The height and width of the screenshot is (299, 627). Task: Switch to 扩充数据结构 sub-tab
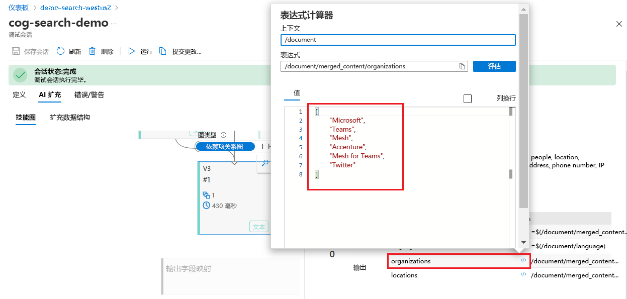pos(70,117)
